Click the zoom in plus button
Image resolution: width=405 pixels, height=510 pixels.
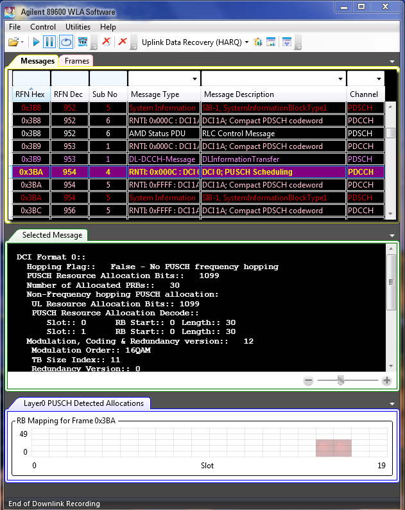coord(386,381)
